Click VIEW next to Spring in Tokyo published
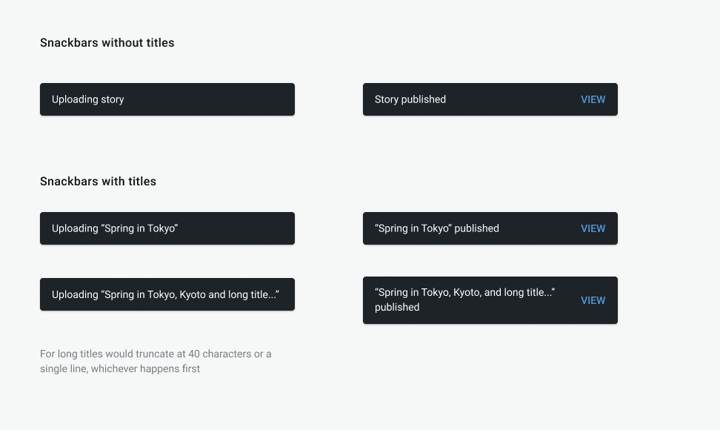This screenshot has height=430, width=720. 593,228
